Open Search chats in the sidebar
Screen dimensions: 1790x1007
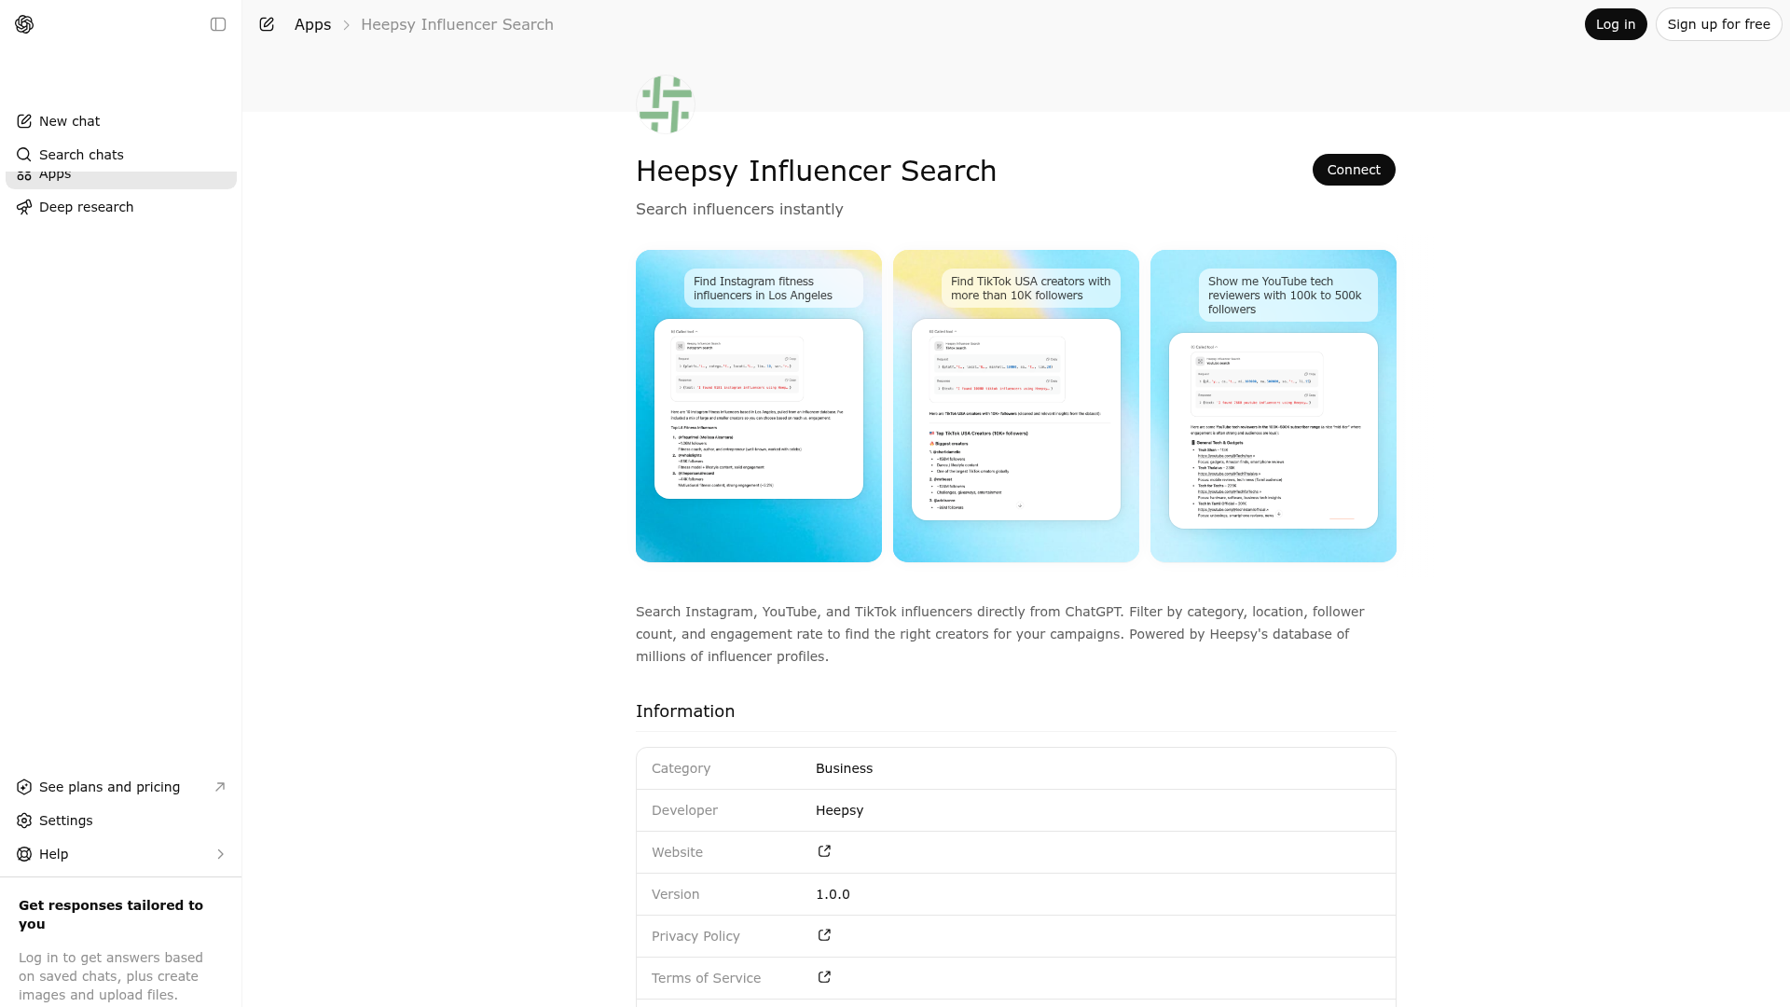pyautogui.click(x=121, y=155)
